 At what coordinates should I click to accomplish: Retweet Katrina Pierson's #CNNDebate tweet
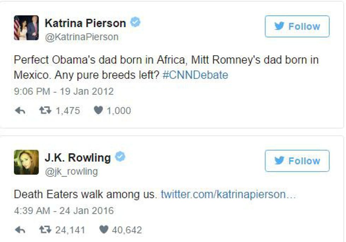click(45, 111)
